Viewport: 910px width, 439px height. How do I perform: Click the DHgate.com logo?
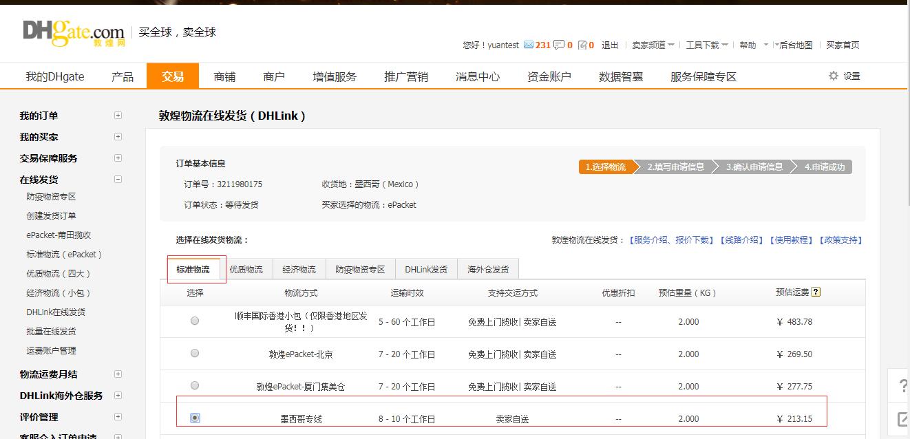point(72,32)
